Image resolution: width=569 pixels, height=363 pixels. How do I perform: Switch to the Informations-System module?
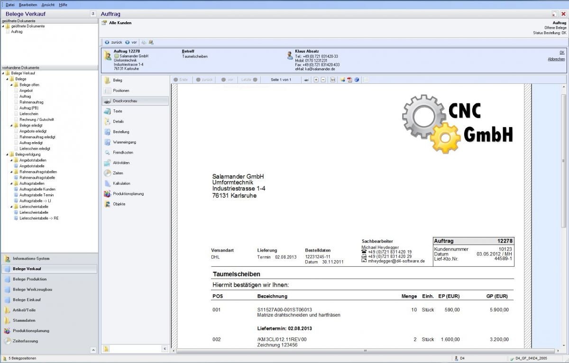coord(49,259)
